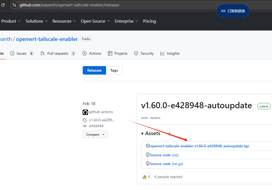This screenshot has width=272, height=190.
Task: Select the github.com URL address field
Action: (x=69, y=5)
